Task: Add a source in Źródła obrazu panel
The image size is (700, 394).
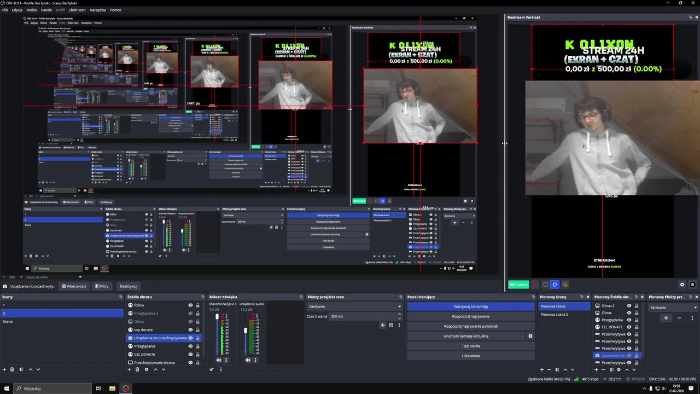Action: point(130,369)
